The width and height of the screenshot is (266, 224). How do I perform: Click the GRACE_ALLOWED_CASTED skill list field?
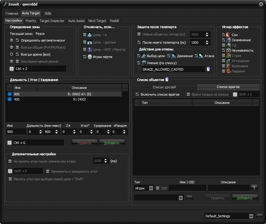click(x=173, y=69)
